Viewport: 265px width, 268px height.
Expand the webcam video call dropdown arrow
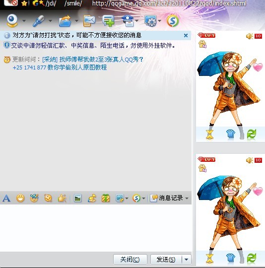coord(24,21)
